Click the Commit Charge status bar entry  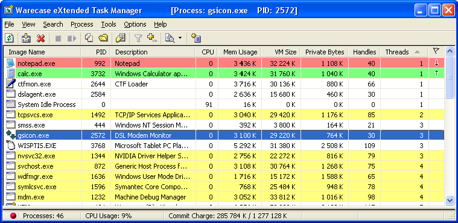point(228,216)
